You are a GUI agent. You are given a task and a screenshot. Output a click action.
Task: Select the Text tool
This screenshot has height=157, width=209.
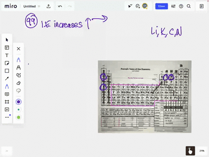(x=7, y=55)
